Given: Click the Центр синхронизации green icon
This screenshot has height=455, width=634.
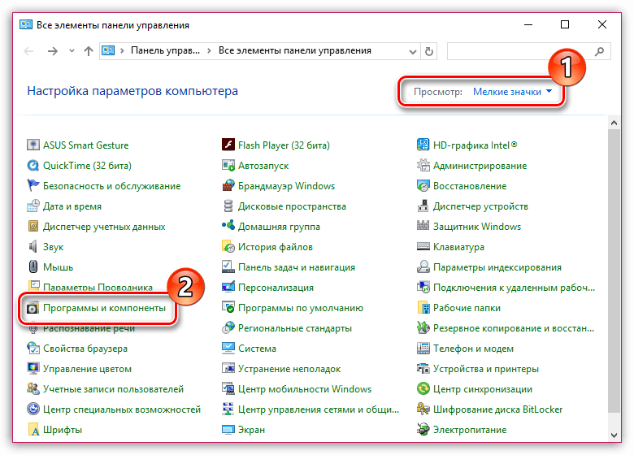Looking at the screenshot, I should 423,388.
